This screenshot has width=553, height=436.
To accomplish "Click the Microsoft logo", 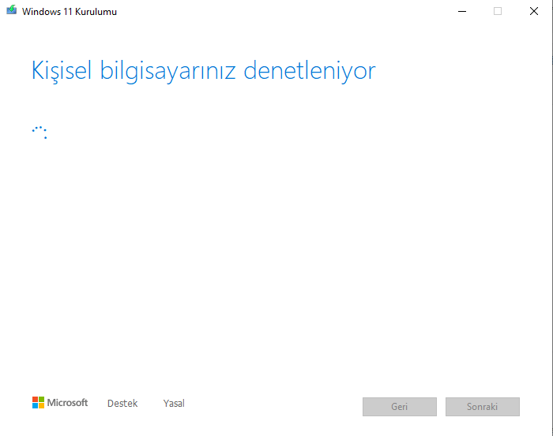I will pos(60,403).
